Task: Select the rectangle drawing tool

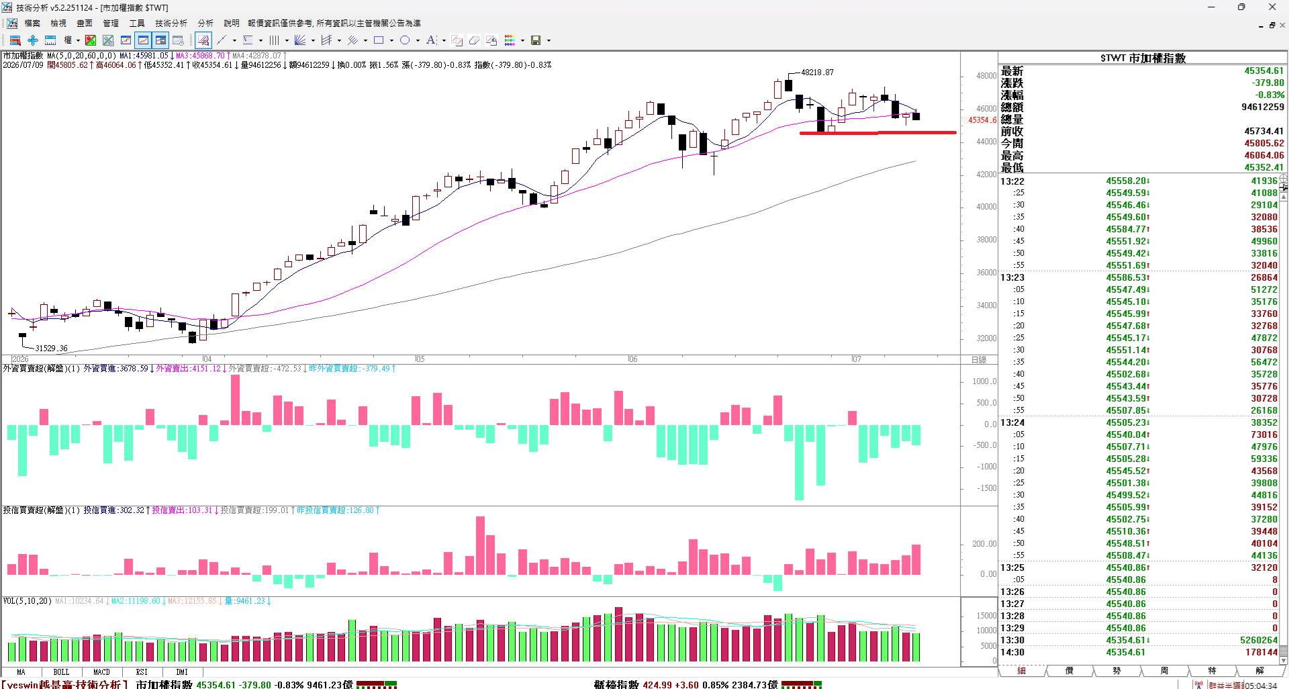Action: click(x=379, y=40)
